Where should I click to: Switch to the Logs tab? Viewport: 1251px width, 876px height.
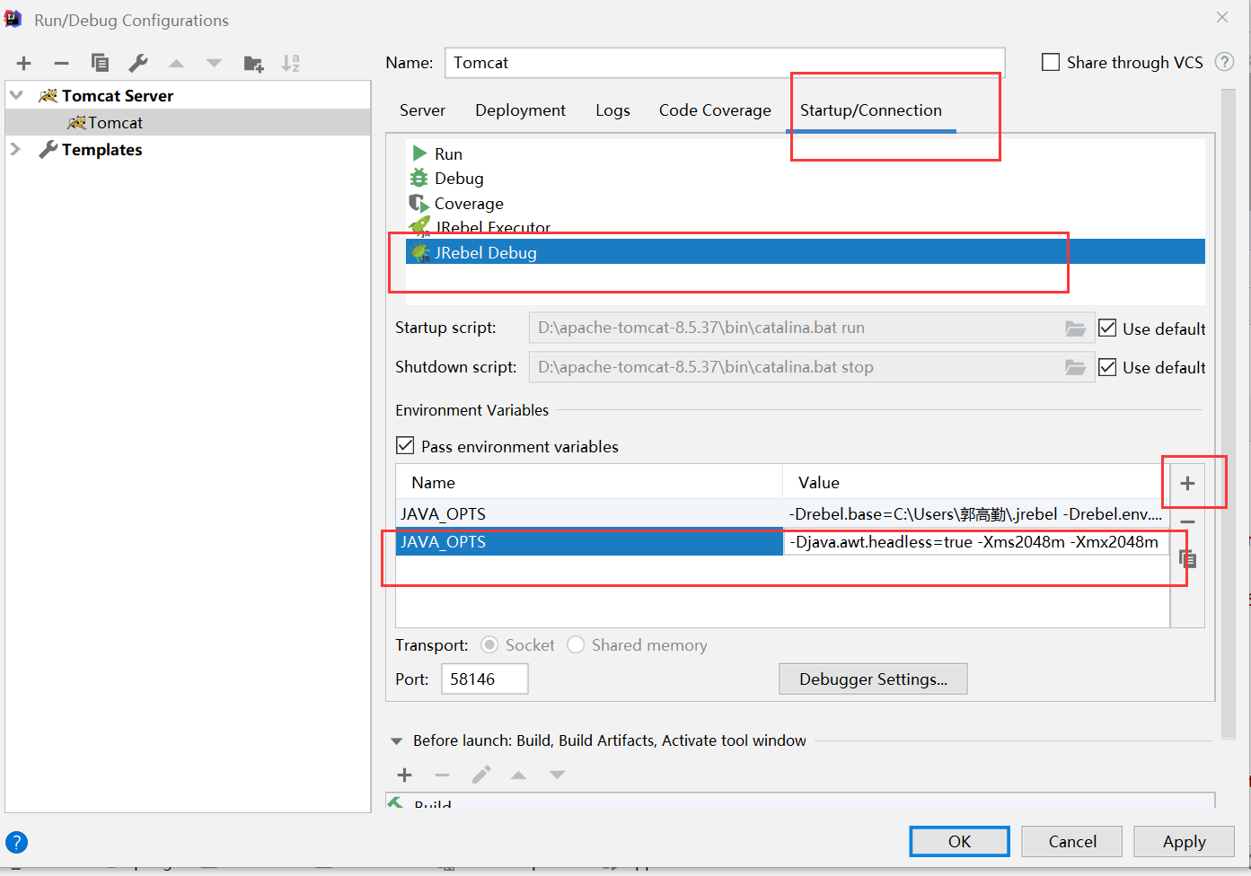(x=612, y=110)
